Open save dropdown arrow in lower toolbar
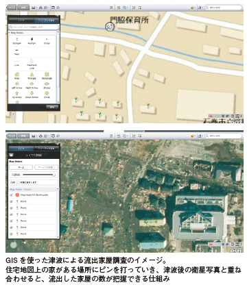The width and height of the screenshot is (247, 287). coord(36,136)
